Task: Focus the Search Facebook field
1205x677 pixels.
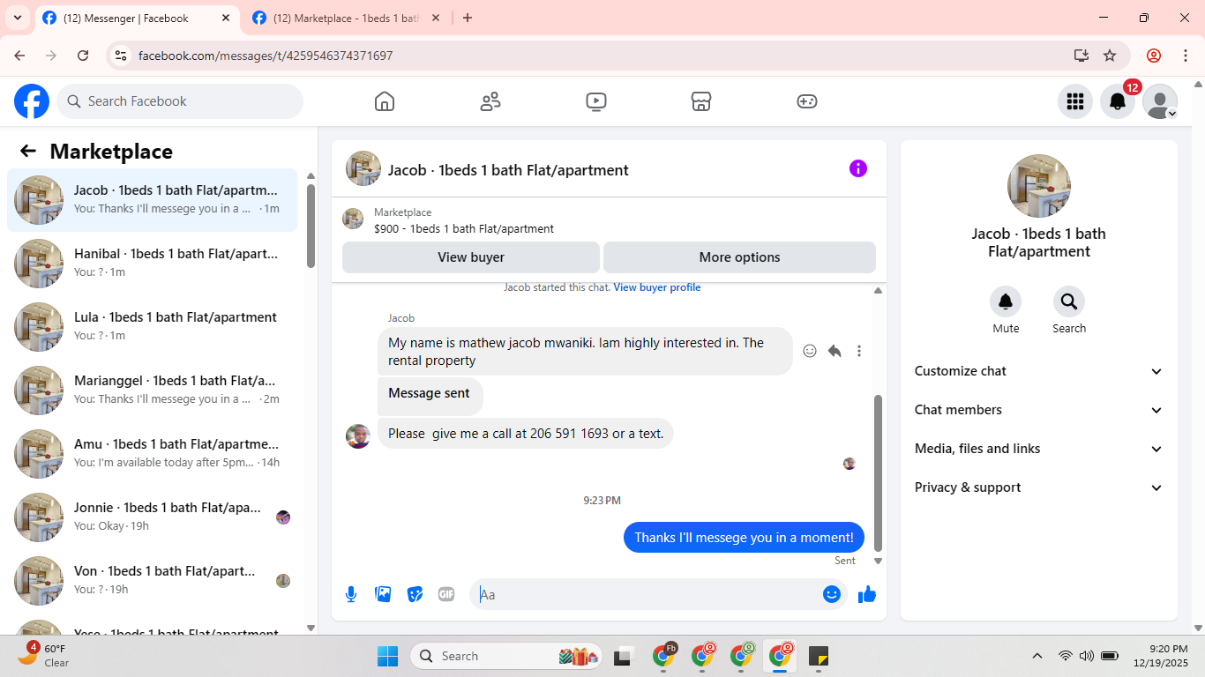Action: click(180, 101)
